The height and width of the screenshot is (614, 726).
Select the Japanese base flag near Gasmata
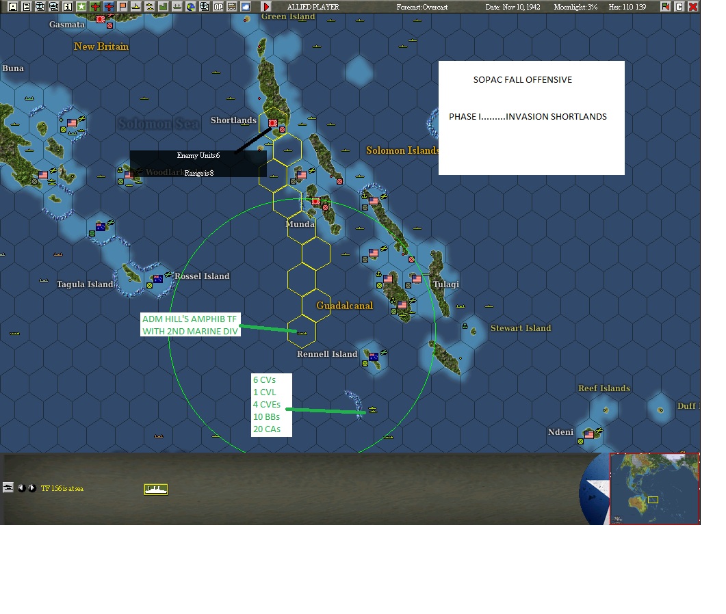(x=100, y=19)
